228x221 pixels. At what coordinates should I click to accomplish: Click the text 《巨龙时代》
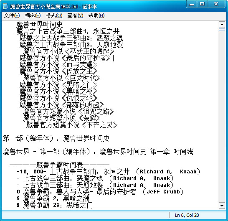[x=82, y=78]
